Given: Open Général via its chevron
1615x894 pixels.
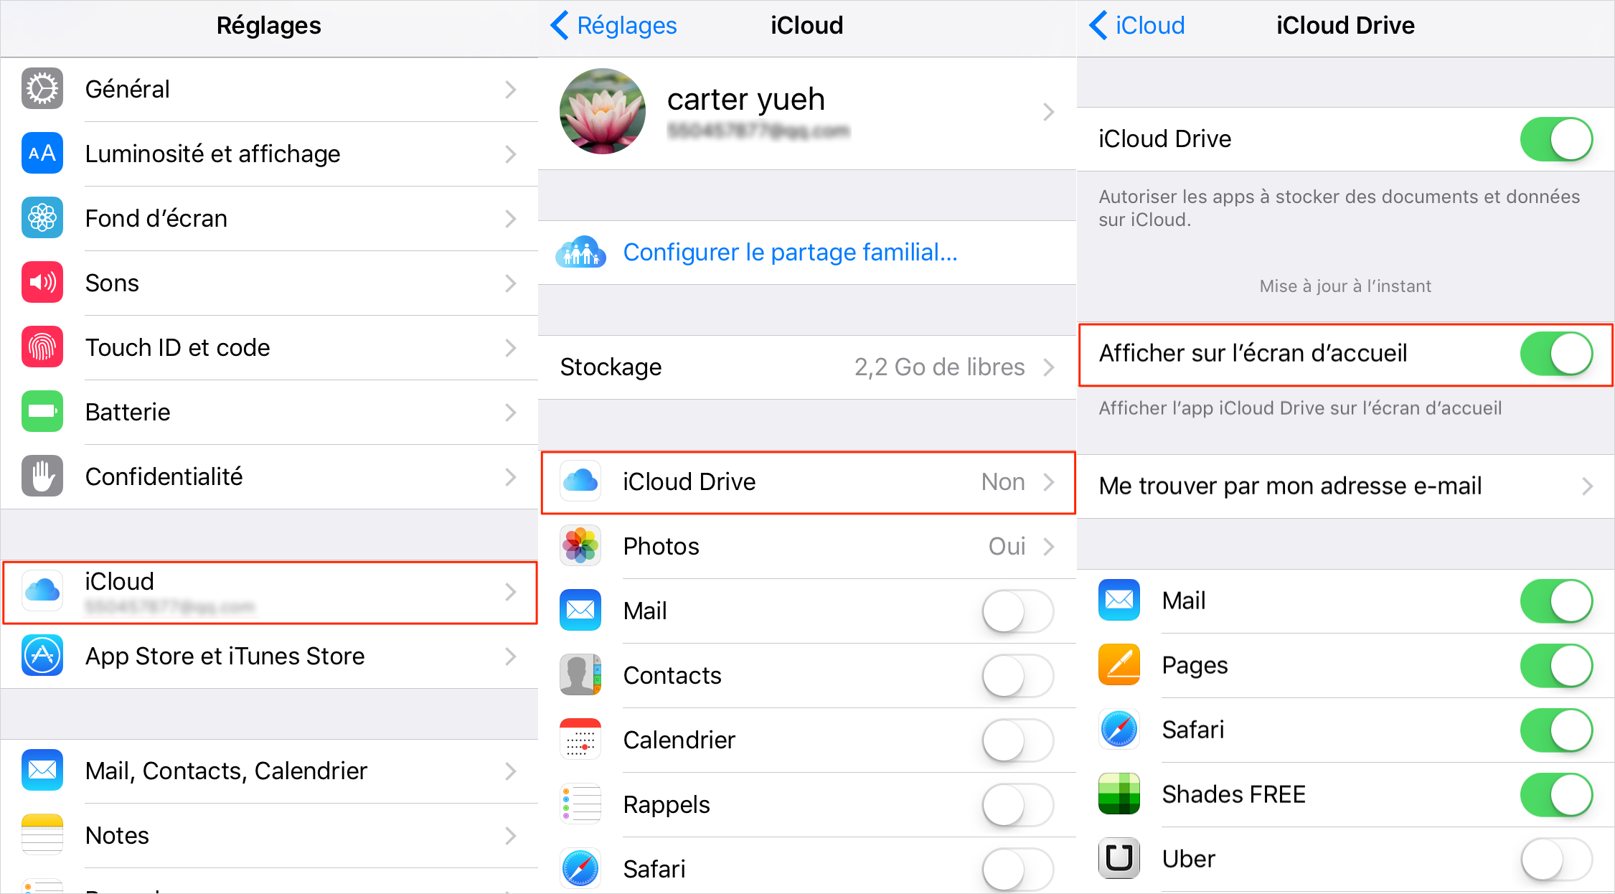Looking at the screenshot, I should coord(510,90).
